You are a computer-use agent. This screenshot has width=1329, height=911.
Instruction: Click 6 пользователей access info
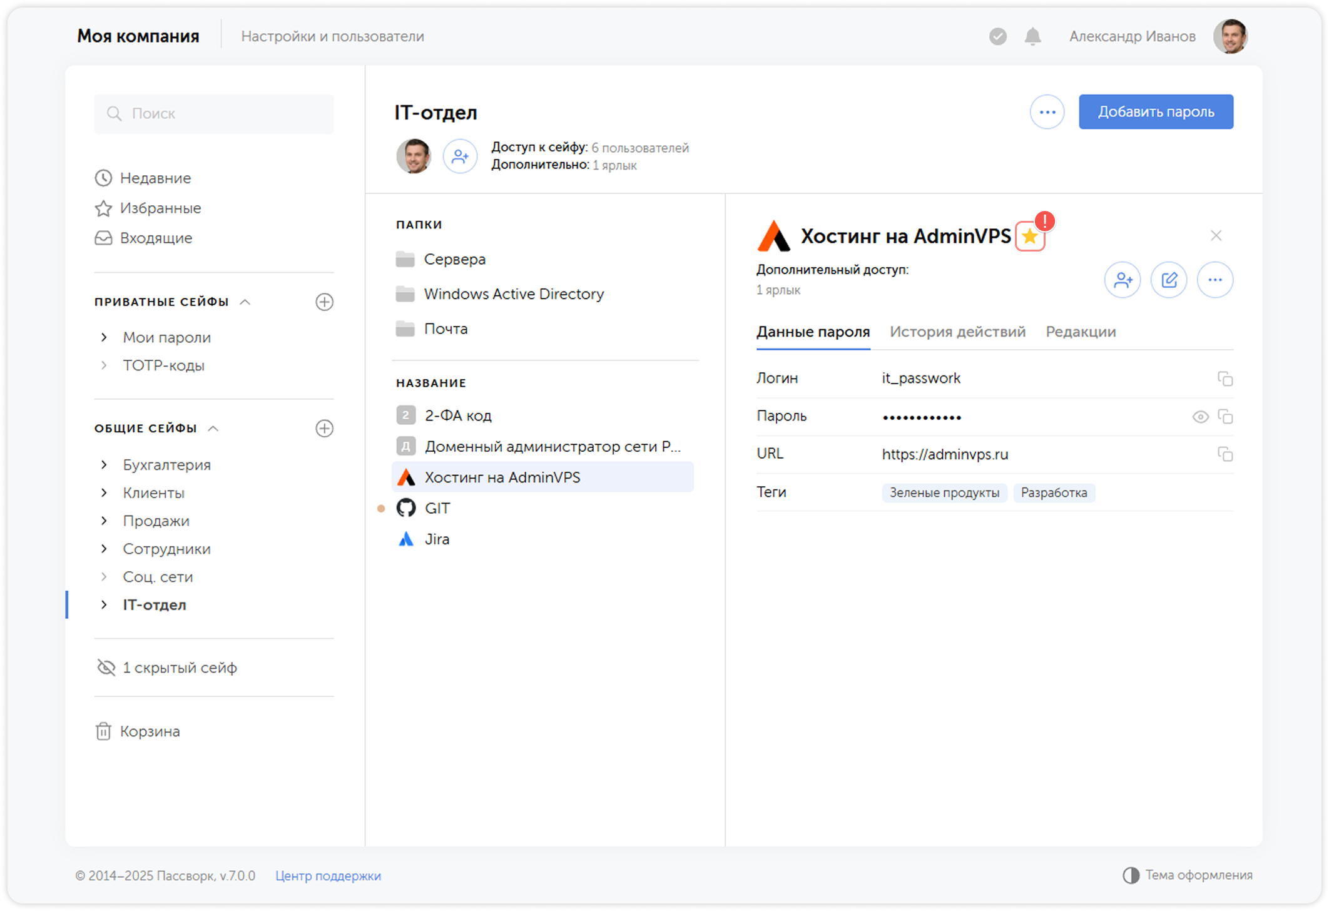(640, 148)
